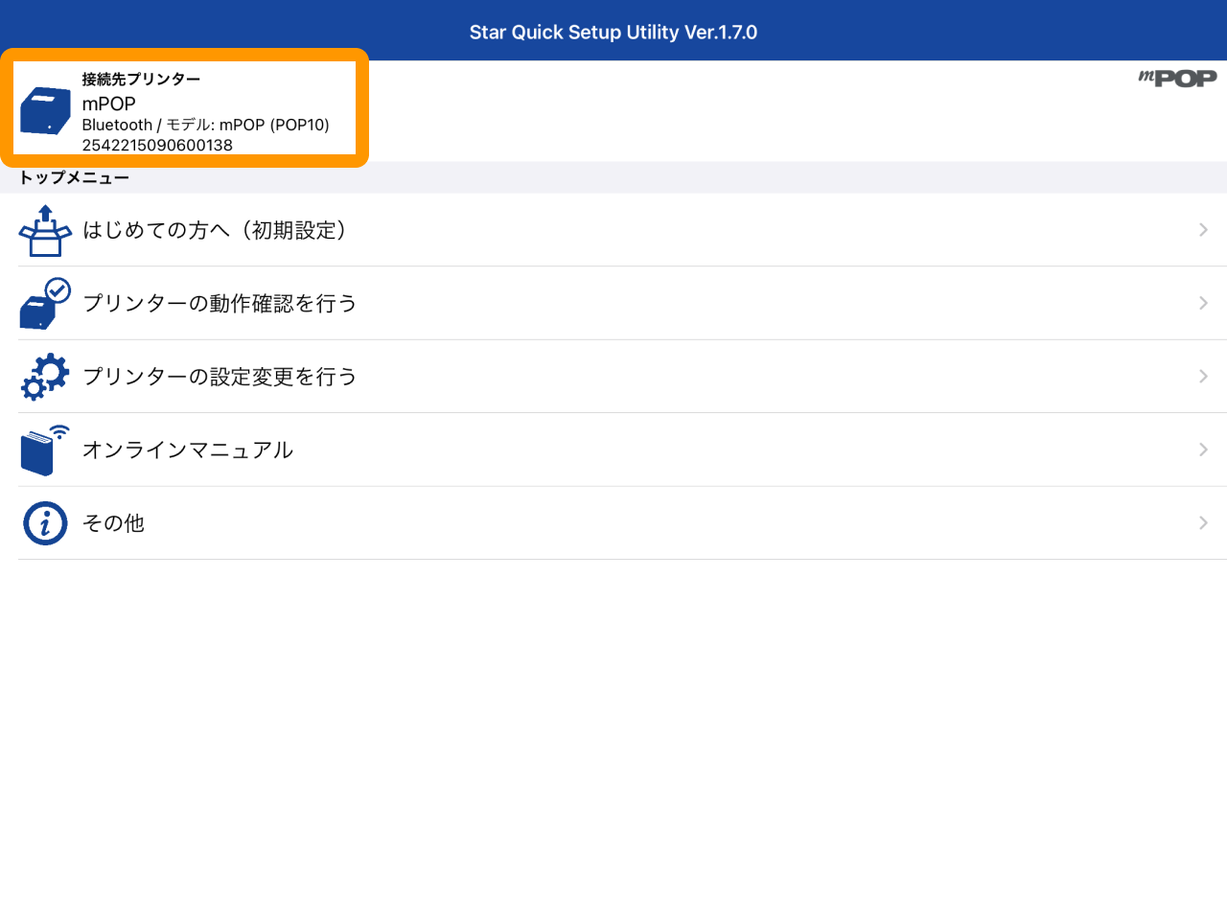Click the serial number 2542215090600138

coord(157,145)
